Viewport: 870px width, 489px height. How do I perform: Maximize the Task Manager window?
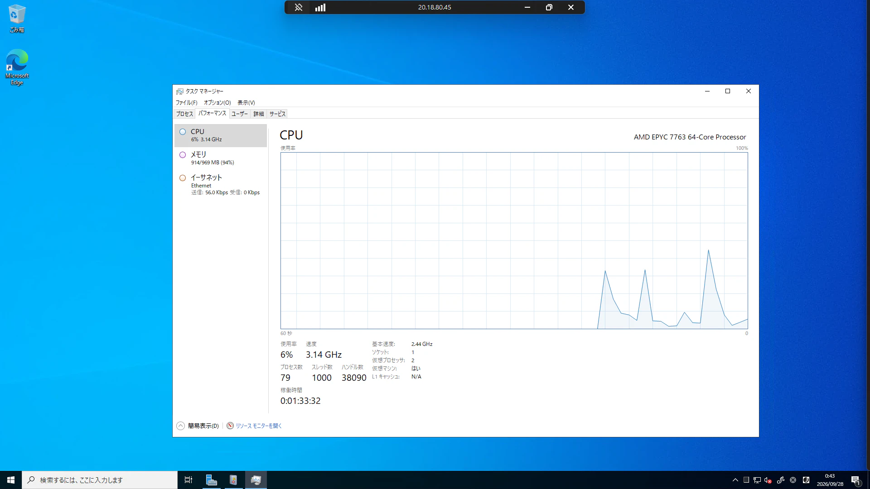pyautogui.click(x=728, y=91)
